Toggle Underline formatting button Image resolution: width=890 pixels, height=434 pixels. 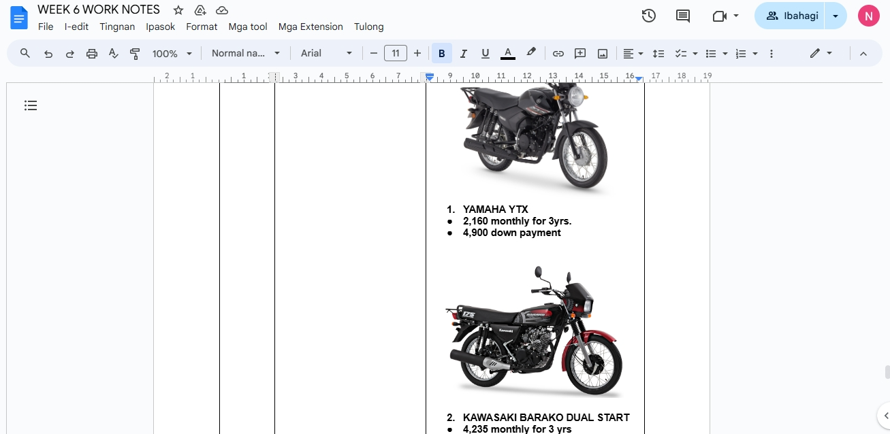tap(485, 54)
